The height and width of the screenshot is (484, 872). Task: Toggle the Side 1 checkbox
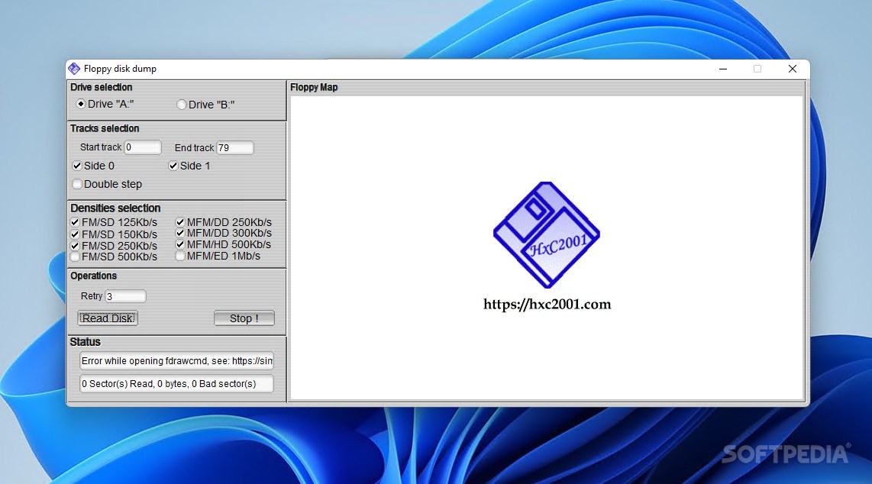[x=173, y=166]
